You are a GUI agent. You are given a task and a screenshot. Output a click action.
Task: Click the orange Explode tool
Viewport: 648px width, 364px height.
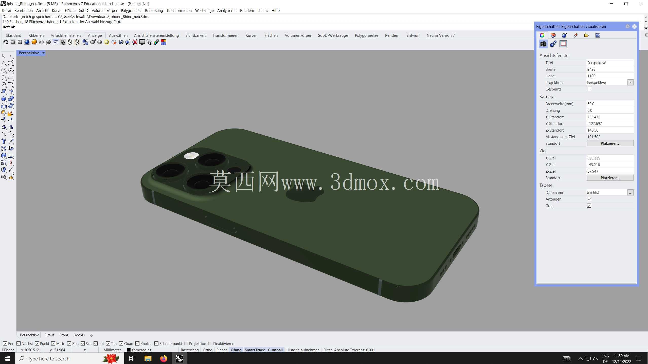[11, 113]
